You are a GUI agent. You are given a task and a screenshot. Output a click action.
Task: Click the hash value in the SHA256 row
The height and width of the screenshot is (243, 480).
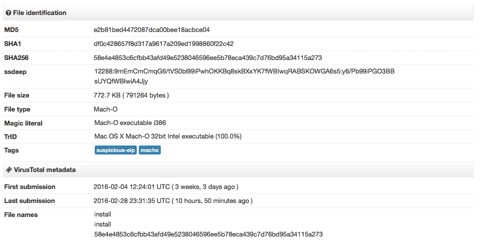207,58
